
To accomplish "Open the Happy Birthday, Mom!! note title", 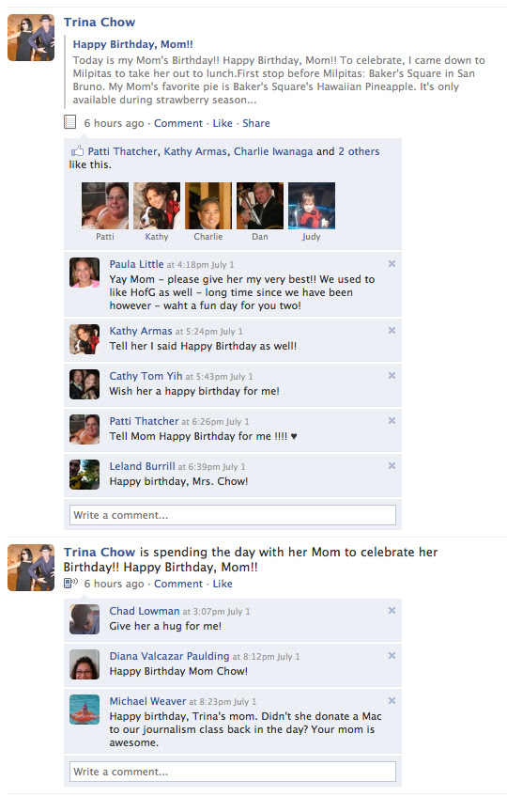I will tap(132, 44).
